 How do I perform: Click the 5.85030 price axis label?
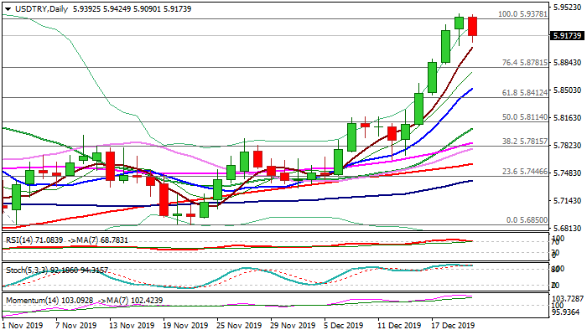tap(568, 90)
